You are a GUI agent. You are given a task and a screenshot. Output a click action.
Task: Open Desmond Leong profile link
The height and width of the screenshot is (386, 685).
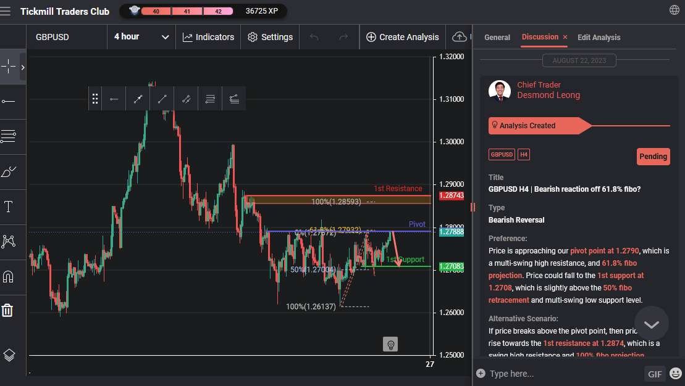pyautogui.click(x=548, y=95)
